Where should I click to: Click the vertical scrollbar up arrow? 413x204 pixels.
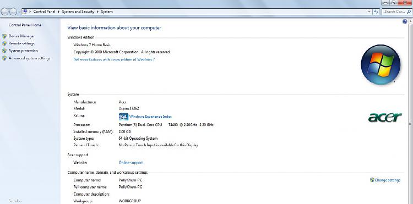click(x=410, y=21)
